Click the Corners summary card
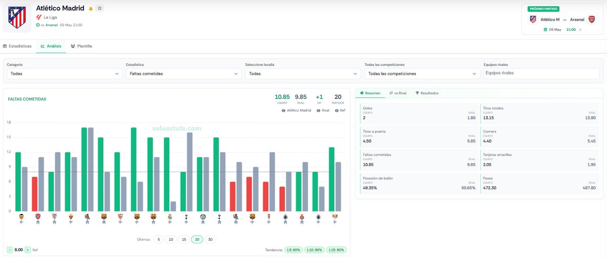The image size is (607, 259). pyautogui.click(x=539, y=136)
